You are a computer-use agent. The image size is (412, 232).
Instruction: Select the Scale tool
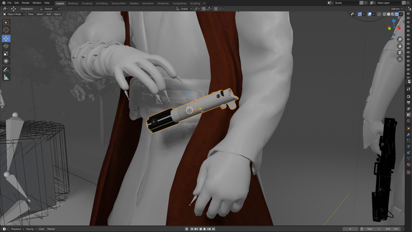coord(6,54)
